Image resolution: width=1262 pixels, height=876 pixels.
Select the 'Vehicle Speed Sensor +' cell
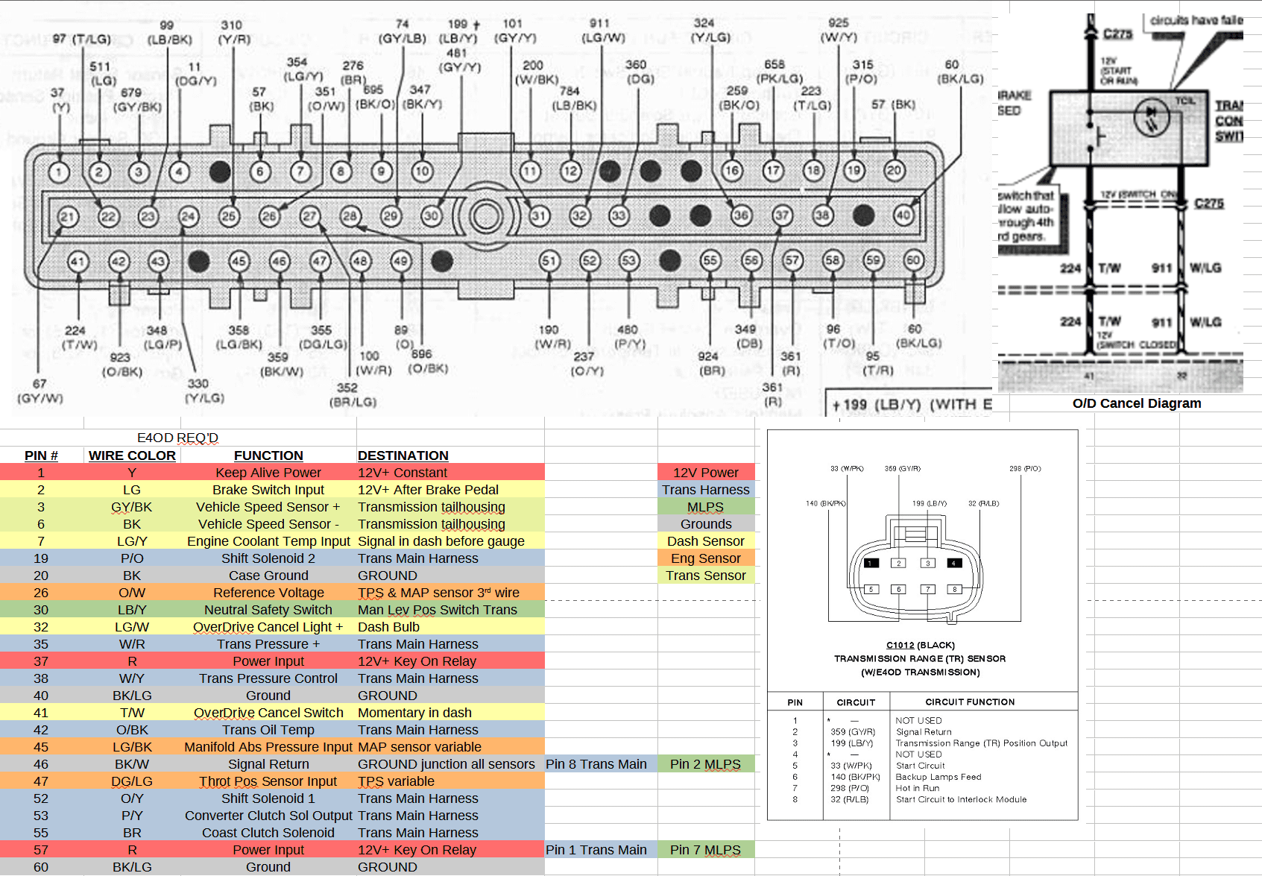click(268, 507)
